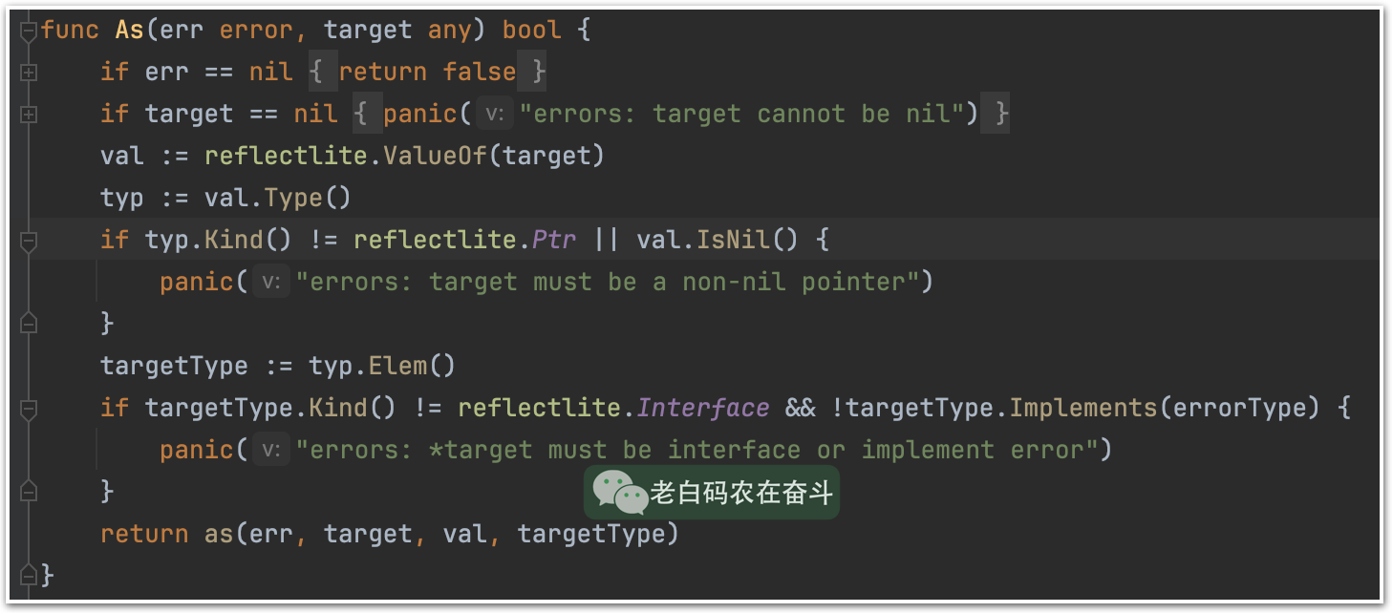The height and width of the screenshot is (613, 1393).
Task: Click the fold-end marker below interface panic
Action: (x=29, y=492)
